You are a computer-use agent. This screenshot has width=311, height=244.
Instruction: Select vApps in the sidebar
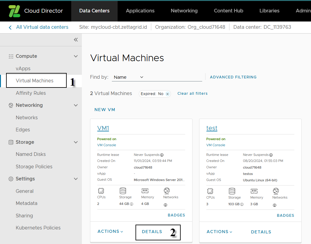(23, 68)
